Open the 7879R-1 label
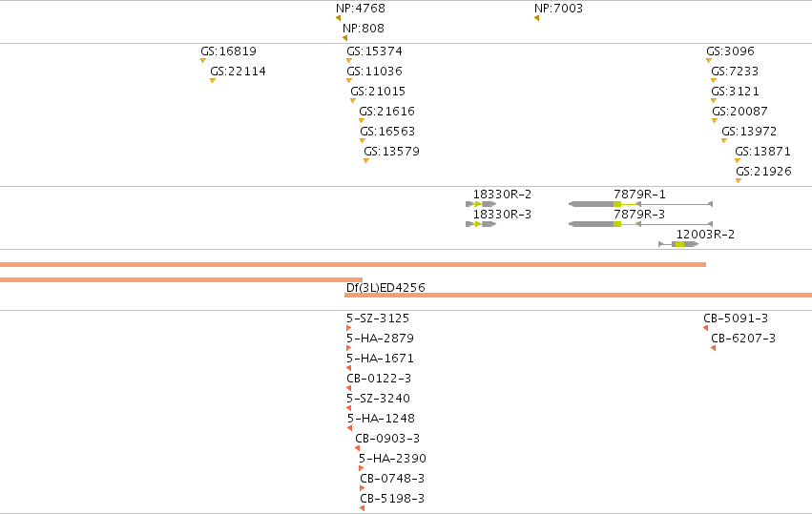 tap(640, 195)
